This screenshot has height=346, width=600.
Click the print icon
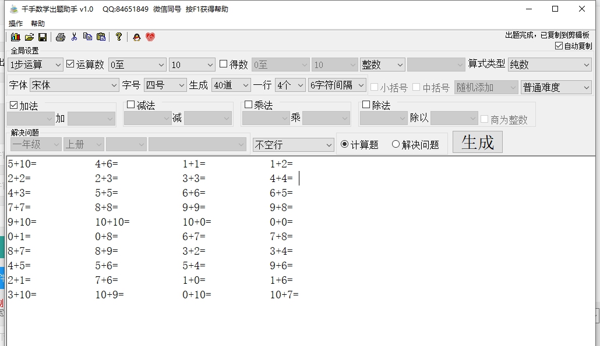(60, 37)
